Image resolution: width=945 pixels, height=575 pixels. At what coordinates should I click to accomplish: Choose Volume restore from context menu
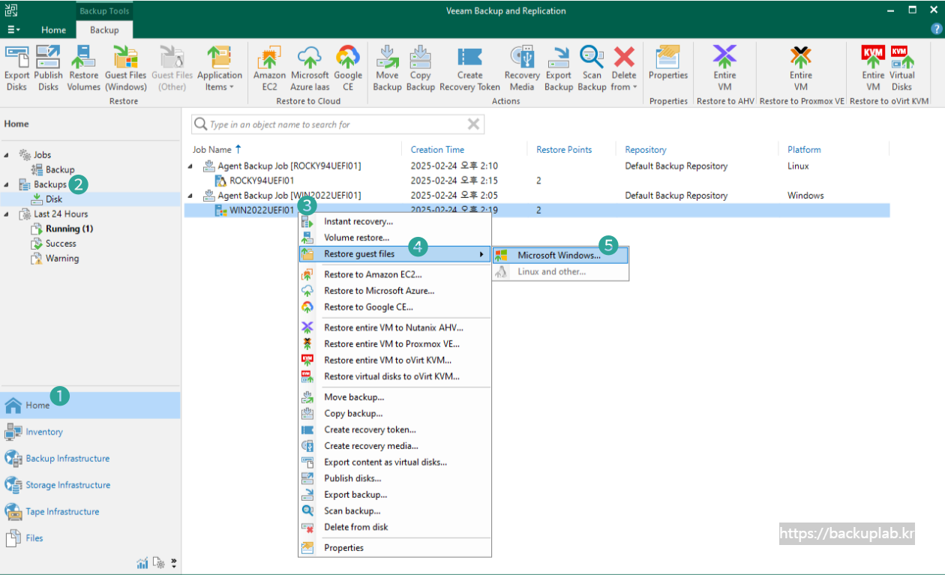394,238
